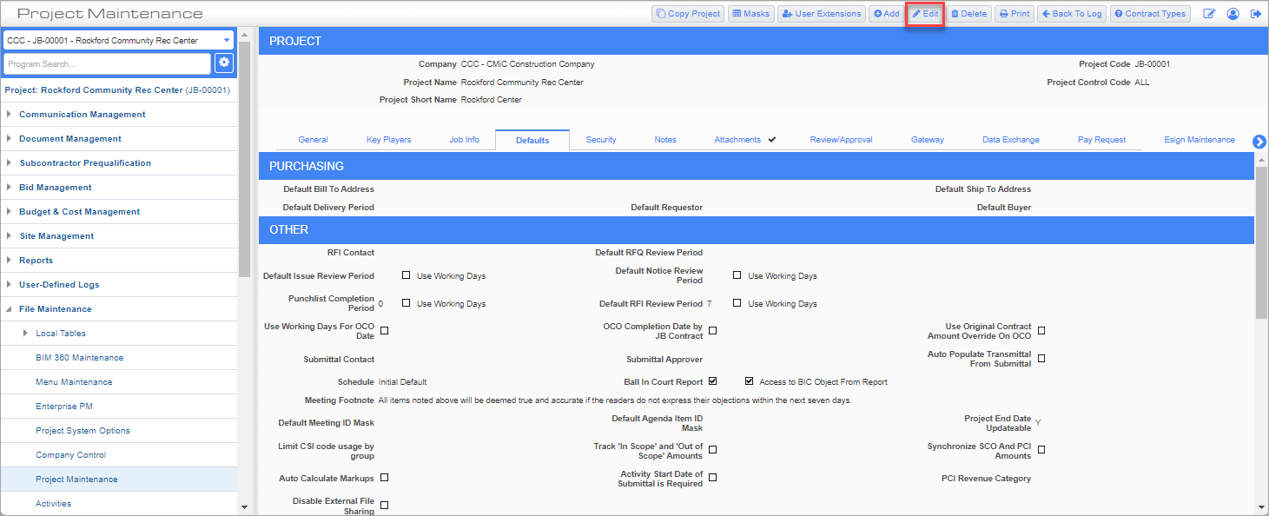Open User Extensions
1269x516 pixels.
click(822, 14)
